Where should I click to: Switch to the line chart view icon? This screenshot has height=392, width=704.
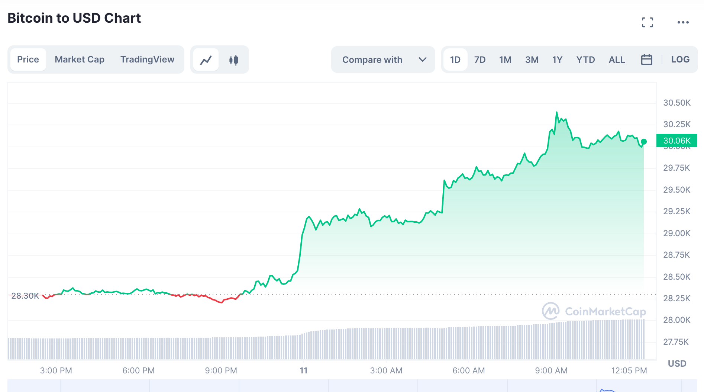click(x=206, y=60)
